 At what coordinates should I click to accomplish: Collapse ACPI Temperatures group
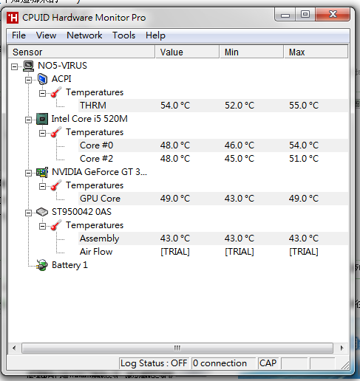42,93
